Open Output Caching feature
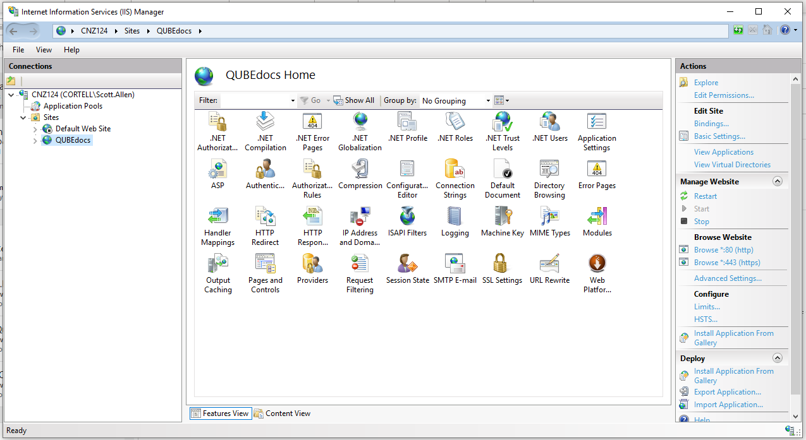This screenshot has height=440, width=806. pos(217,273)
